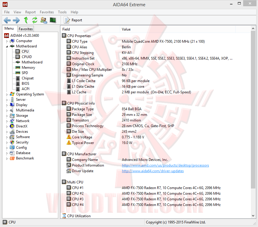Click the scrollbar up arrow

[x=253, y=28]
